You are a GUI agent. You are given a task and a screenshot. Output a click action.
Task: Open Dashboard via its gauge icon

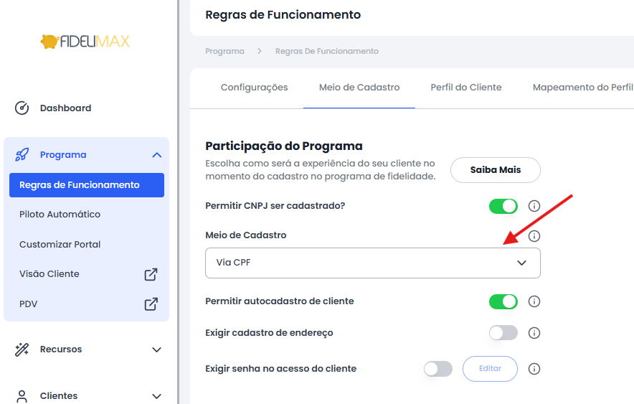pyautogui.click(x=22, y=108)
